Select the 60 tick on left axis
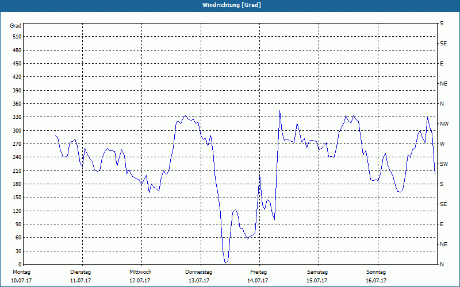 point(18,238)
